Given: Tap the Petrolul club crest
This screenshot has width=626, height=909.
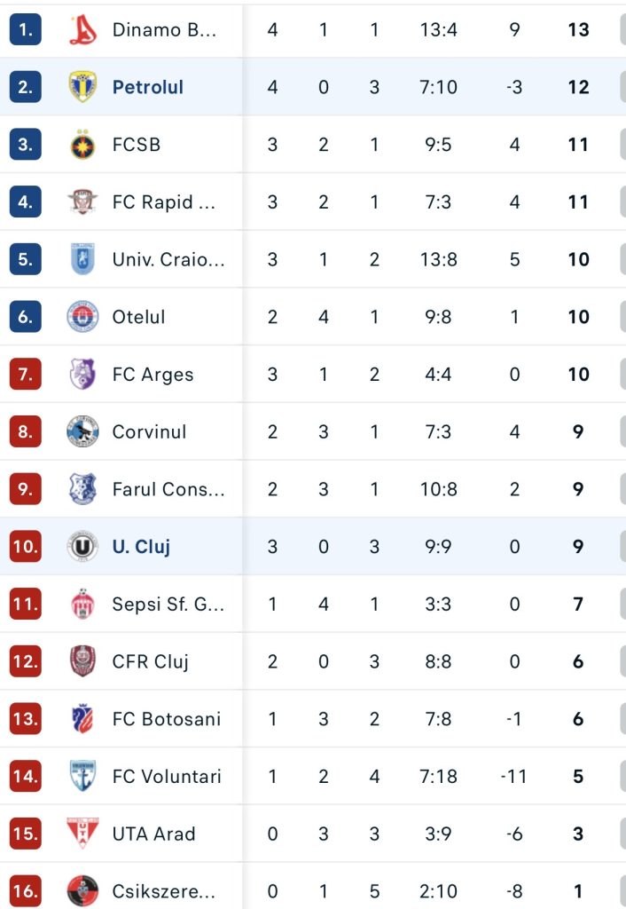Looking at the screenshot, I should tap(82, 87).
